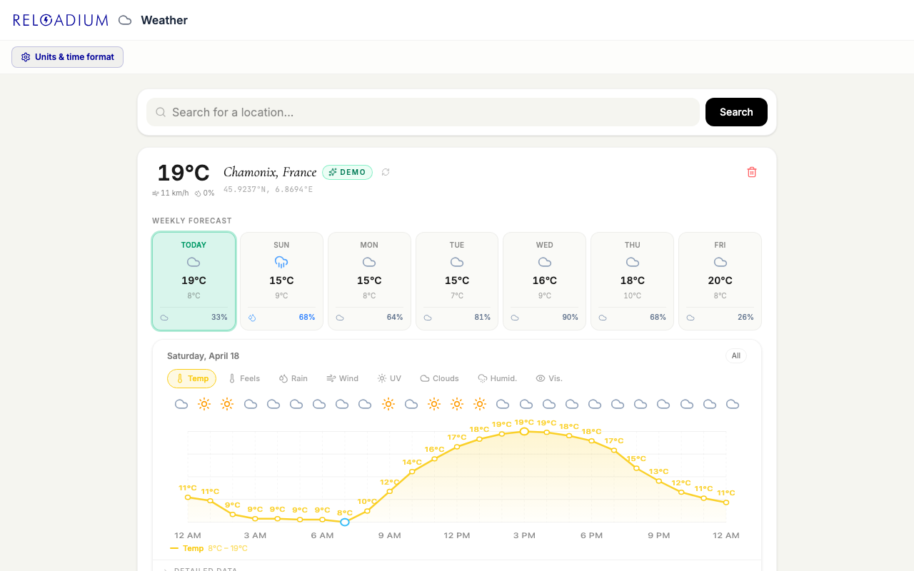This screenshot has height=571, width=914.
Task: Select the WED forecast card
Action: tap(544, 281)
